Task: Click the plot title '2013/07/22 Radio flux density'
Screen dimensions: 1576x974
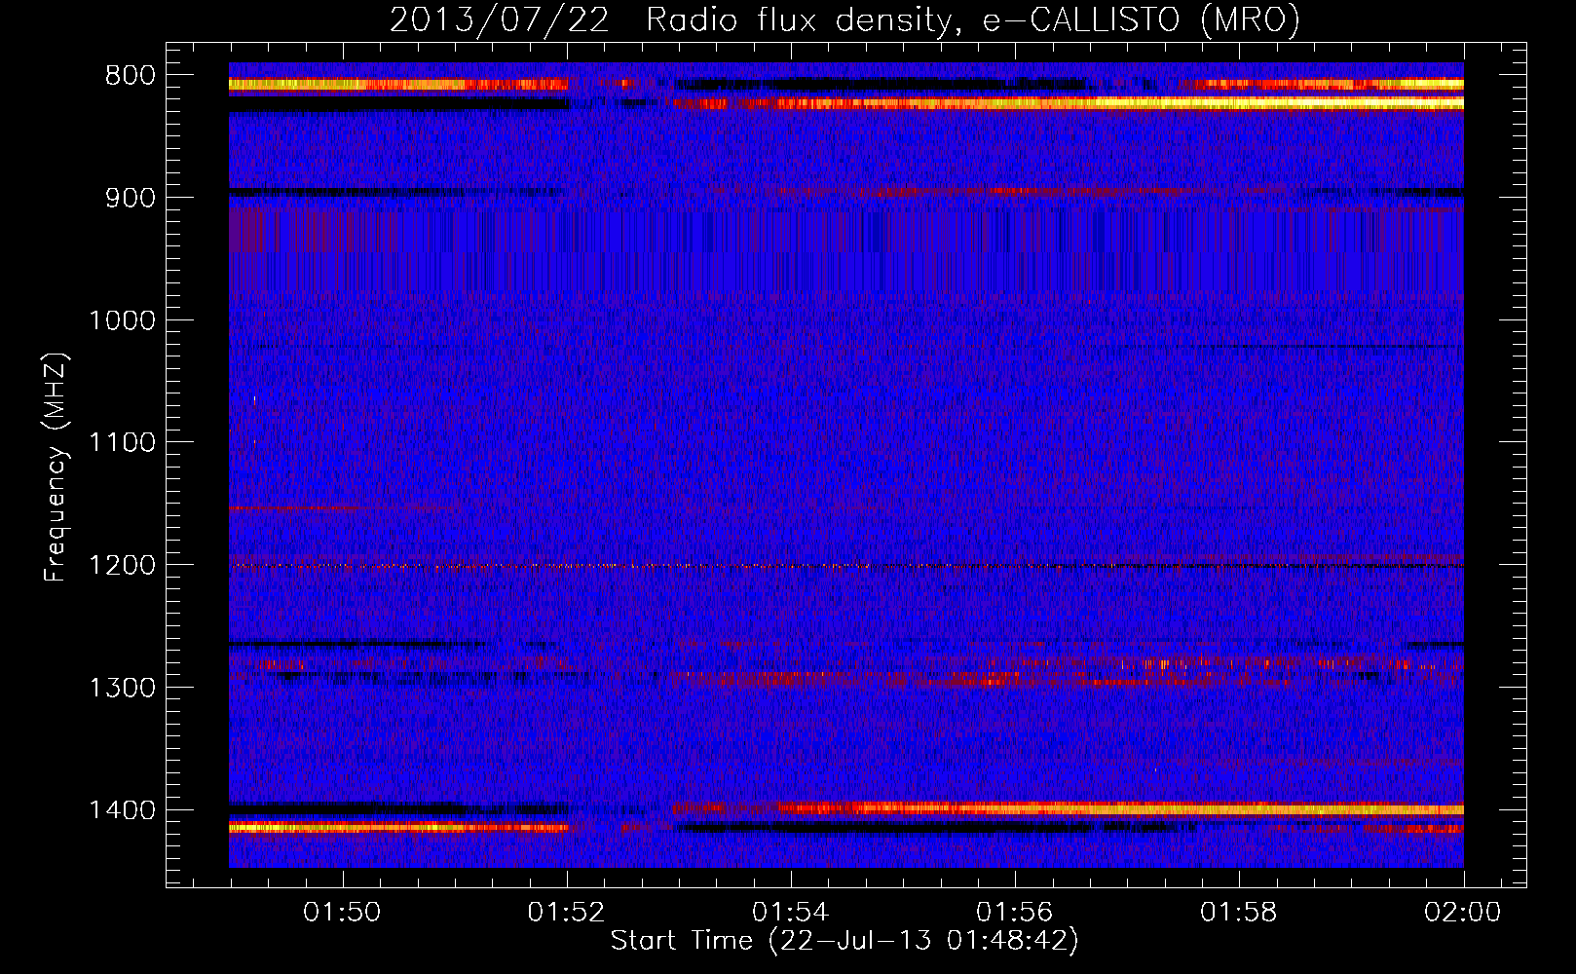Action: 845,19
